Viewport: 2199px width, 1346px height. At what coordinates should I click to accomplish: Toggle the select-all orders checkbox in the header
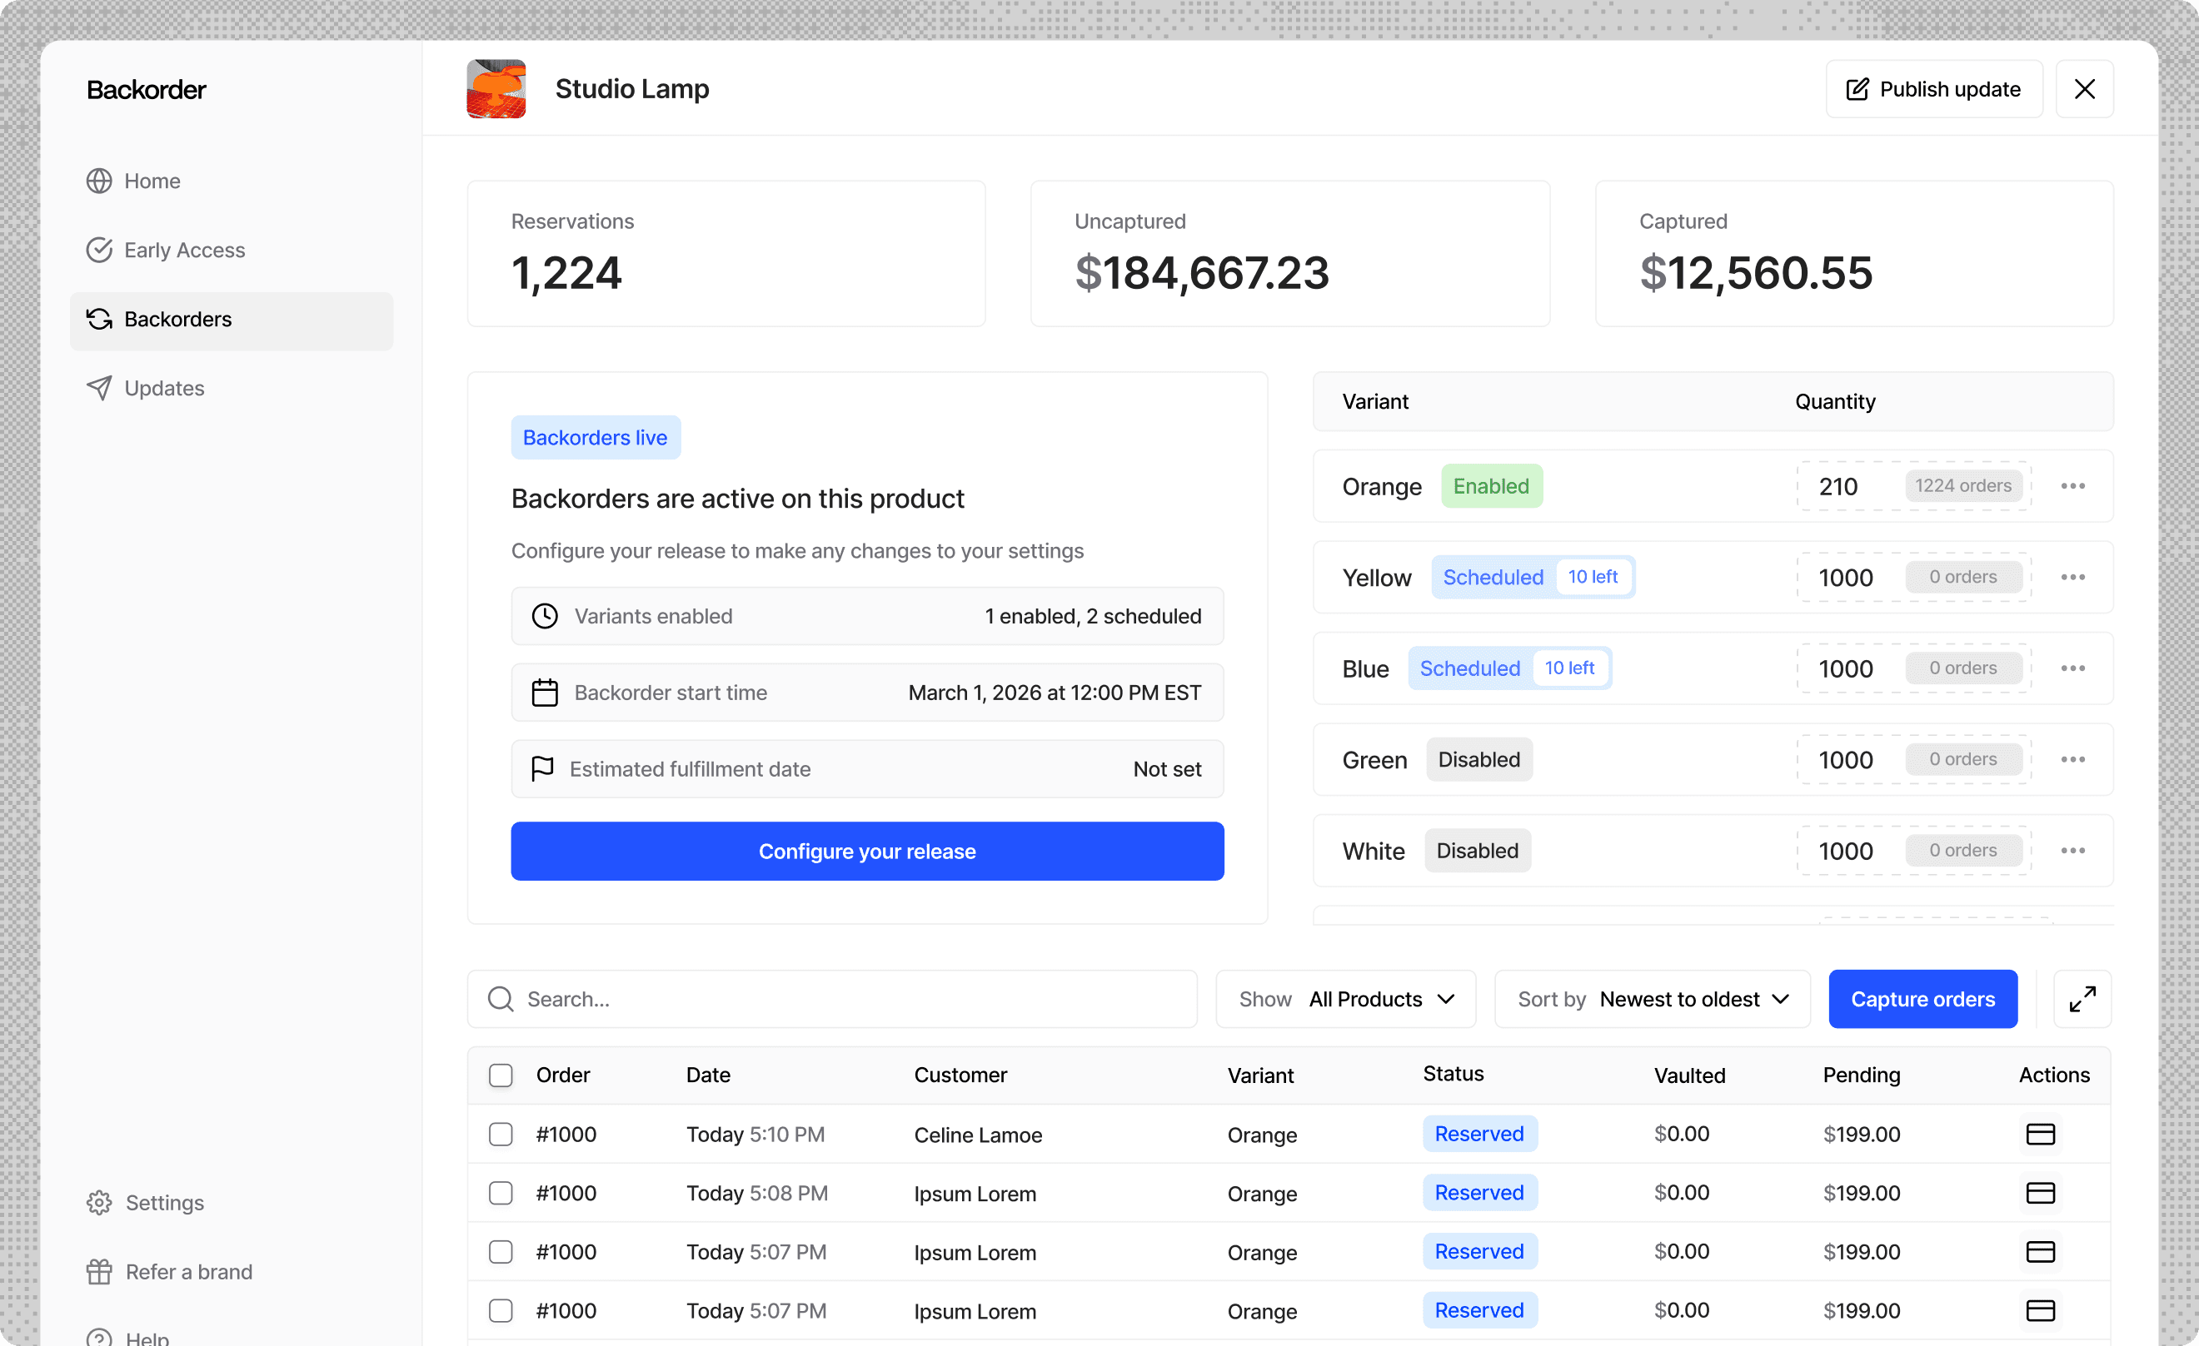[x=501, y=1075]
